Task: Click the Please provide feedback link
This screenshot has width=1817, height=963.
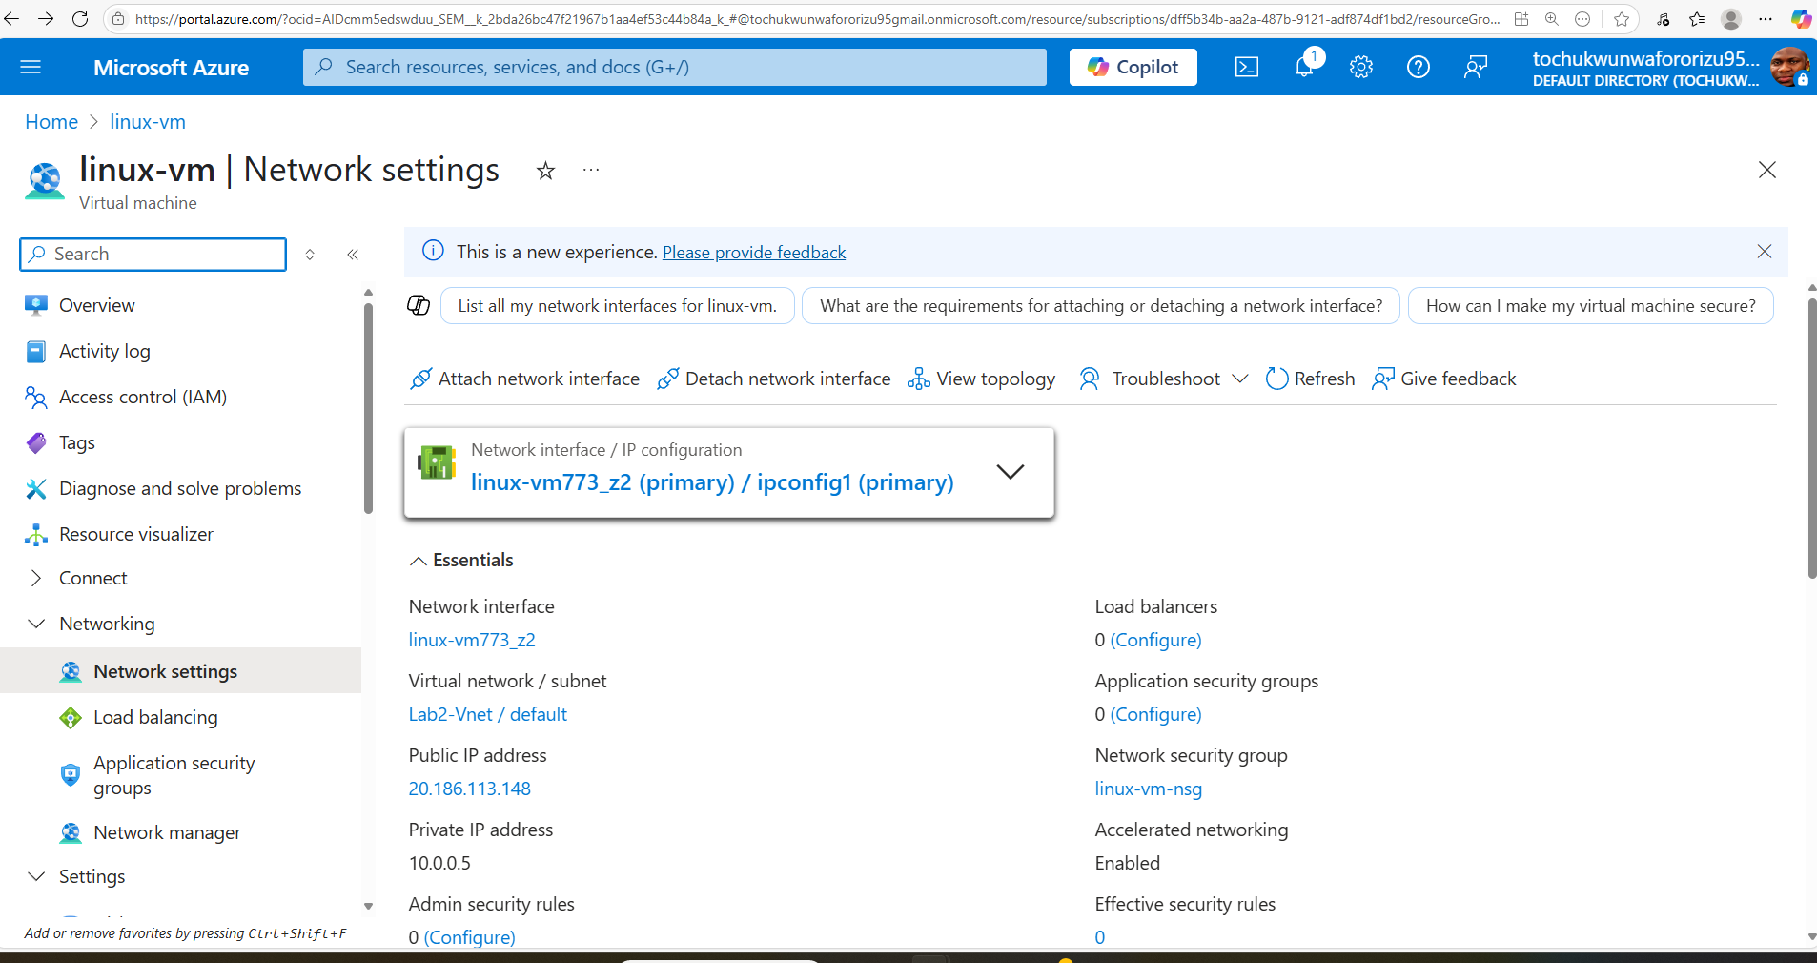Action: coord(754,252)
